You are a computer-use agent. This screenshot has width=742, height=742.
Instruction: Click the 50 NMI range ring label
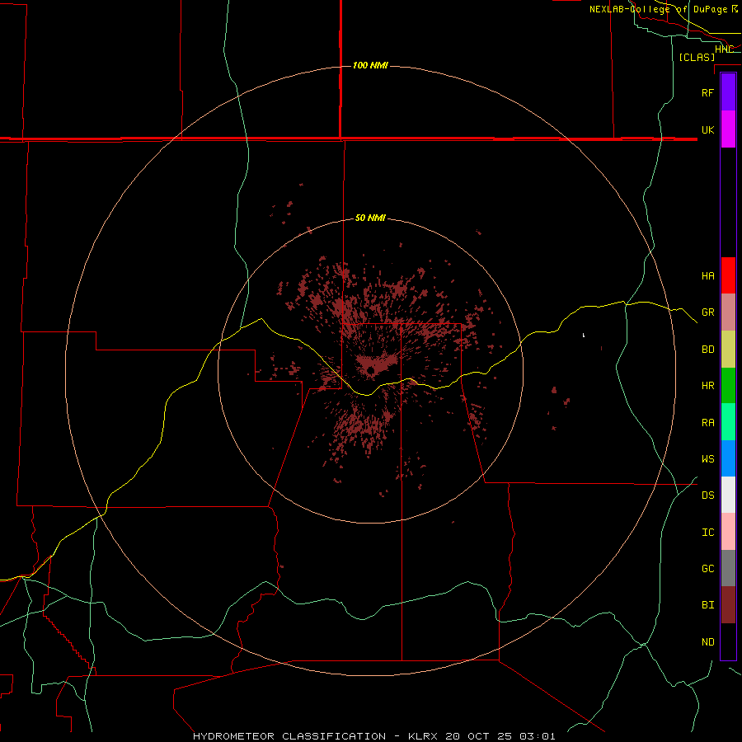coord(370,218)
